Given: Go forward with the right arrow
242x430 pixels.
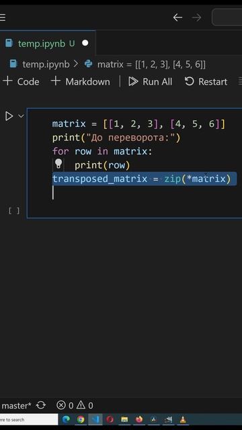Looking at the screenshot, I should click(196, 17).
